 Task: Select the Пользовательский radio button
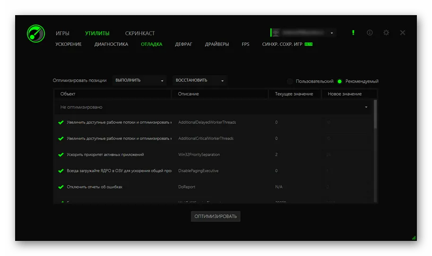tap(290, 81)
